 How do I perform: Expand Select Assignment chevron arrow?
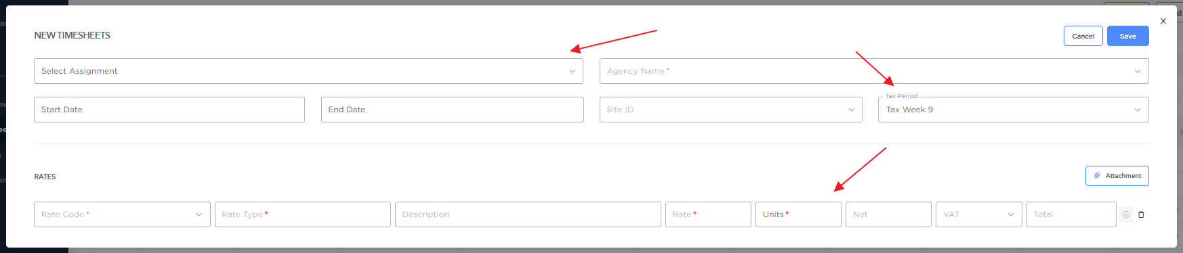pyautogui.click(x=573, y=71)
